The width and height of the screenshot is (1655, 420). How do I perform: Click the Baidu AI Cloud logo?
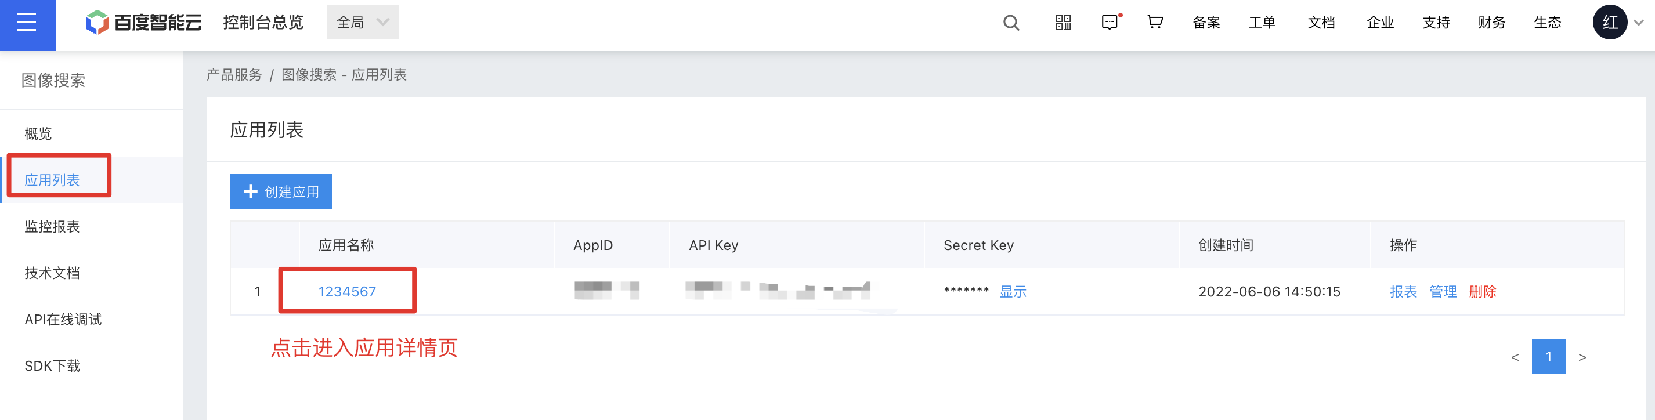pos(144,23)
